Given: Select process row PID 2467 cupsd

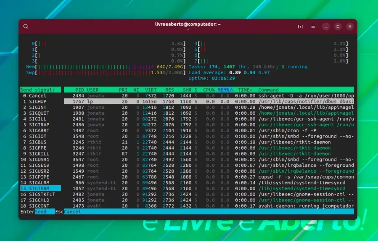Looking at the screenshot, I should click(209, 177).
